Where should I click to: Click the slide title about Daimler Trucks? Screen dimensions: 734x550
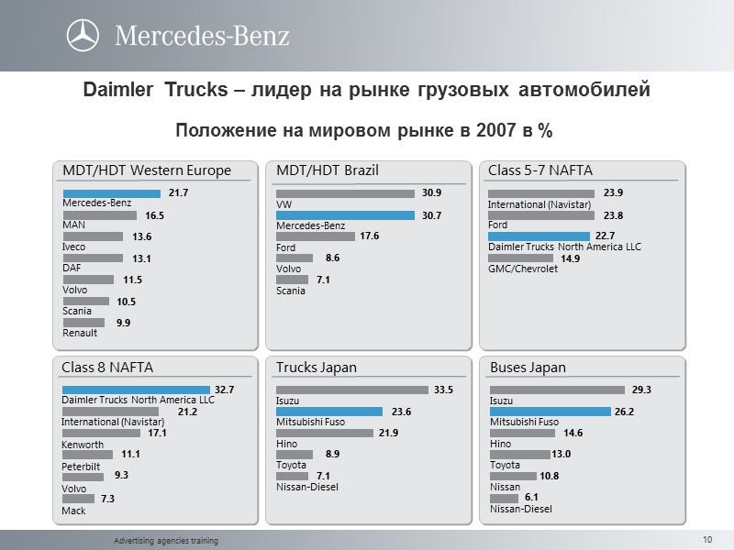click(x=367, y=90)
